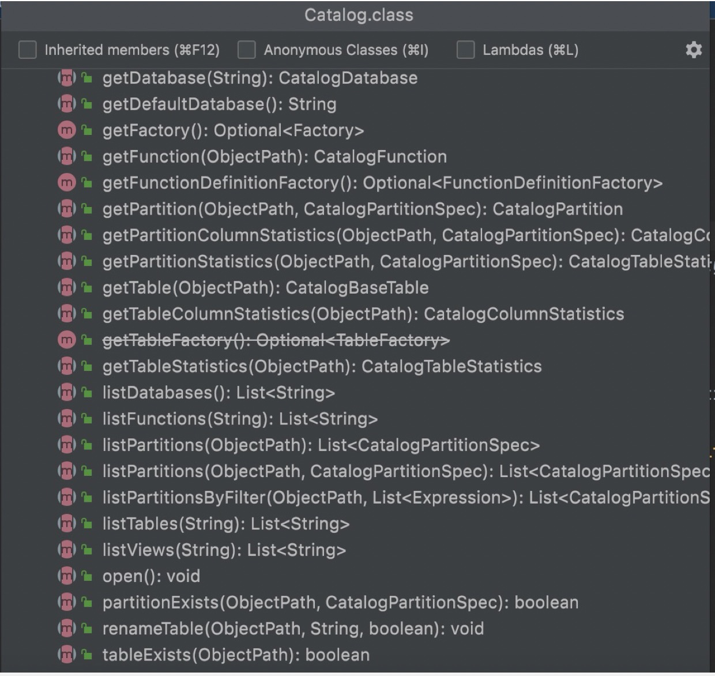Click the method icon beside listDatabases()

click(x=67, y=392)
